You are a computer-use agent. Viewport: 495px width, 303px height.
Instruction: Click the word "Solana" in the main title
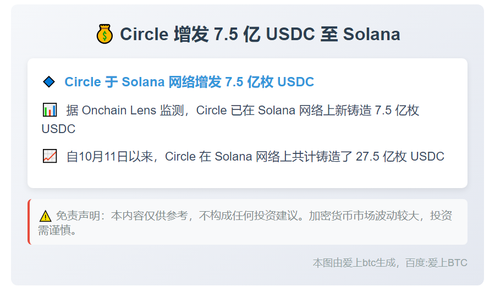[371, 34]
